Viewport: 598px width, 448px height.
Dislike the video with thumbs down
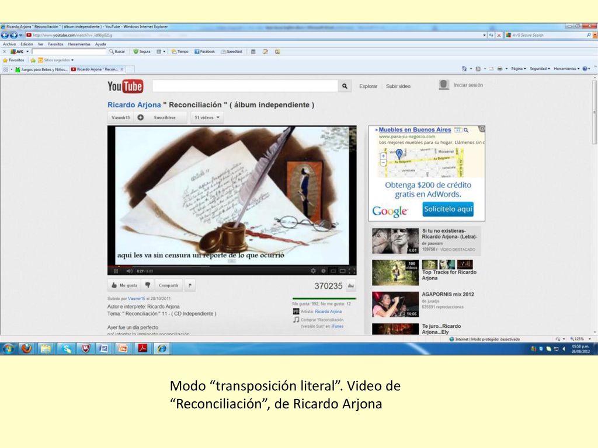tap(148, 285)
